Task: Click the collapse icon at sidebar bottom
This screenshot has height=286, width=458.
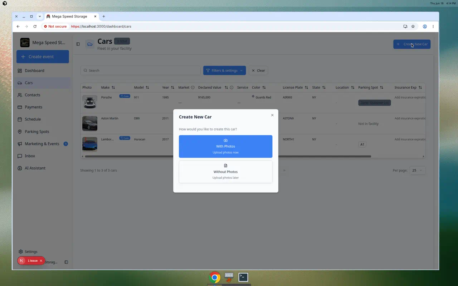Action: (x=66, y=262)
